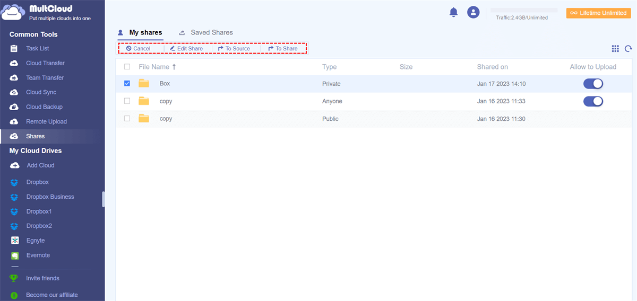This screenshot has height=301, width=637.
Task: Click the Lifetime Unlimited button
Action: tap(598, 13)
